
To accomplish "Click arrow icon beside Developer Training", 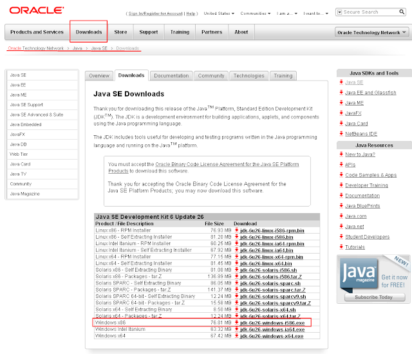I will (341, 185).
